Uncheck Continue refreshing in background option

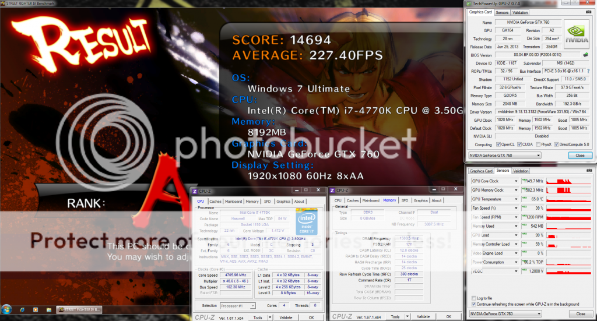coord(473,304)
